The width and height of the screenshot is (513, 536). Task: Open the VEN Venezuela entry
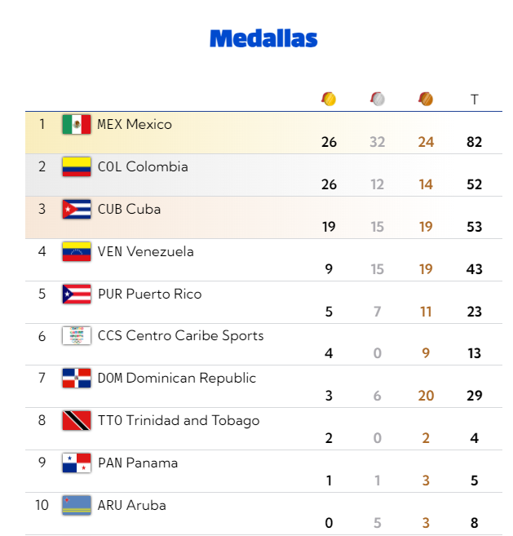click(x=145, y=252)
